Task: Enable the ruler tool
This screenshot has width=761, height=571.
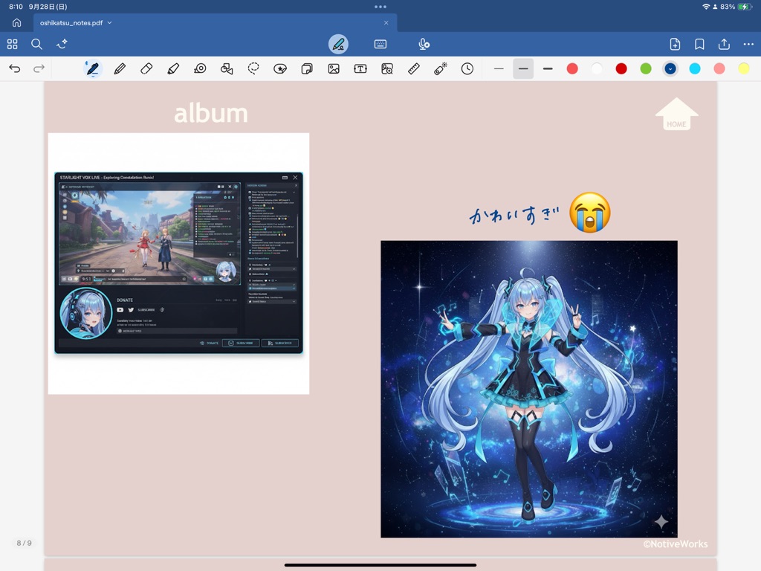Action: click(414, 69)
